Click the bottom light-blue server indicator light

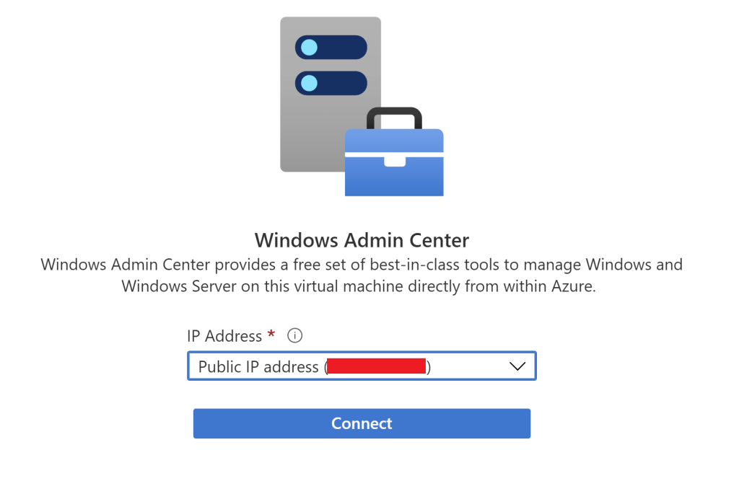coord(309,83)
